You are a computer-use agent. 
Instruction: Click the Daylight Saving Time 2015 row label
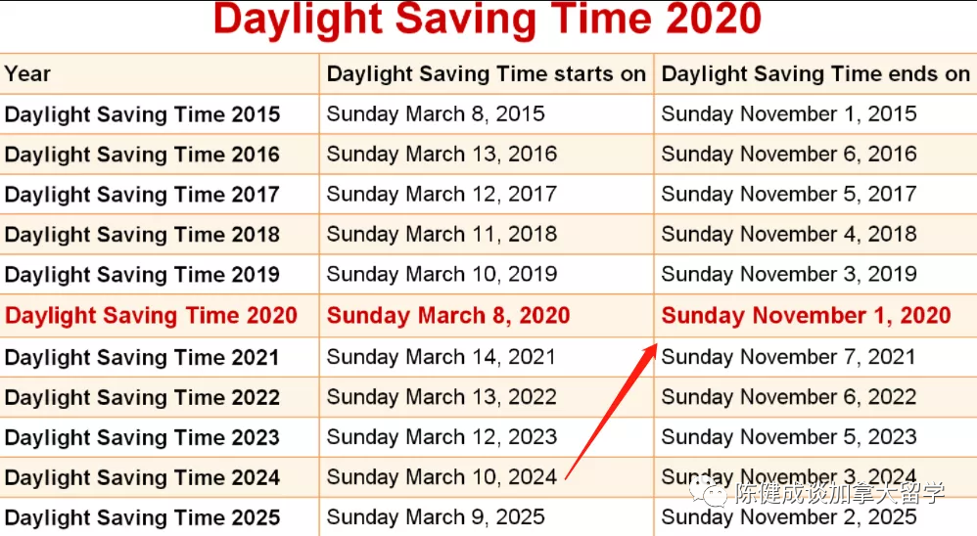point(142,114)
